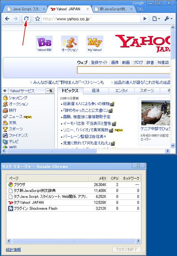Screen dimensions: 177x256
Task: Click the Task Manager scrollbar right arrow
Action: [x=138, y=241]
